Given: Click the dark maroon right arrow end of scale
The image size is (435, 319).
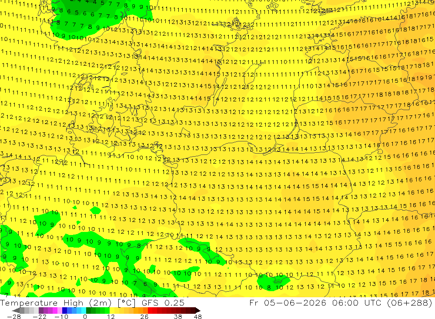Looking at the screenshot, I should pos(198,310).
